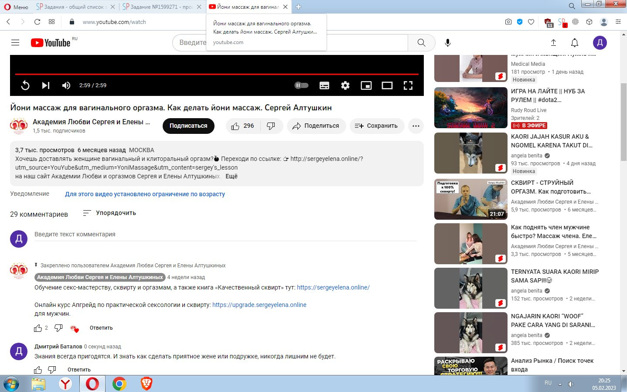Image resolution: width=627 pixels, height=392 pixels.
Task: Replay the video
Action: tap(25, 85)
